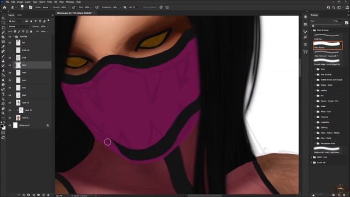
Task: Collapse the MASTER layer group
Action: (14, 37)
